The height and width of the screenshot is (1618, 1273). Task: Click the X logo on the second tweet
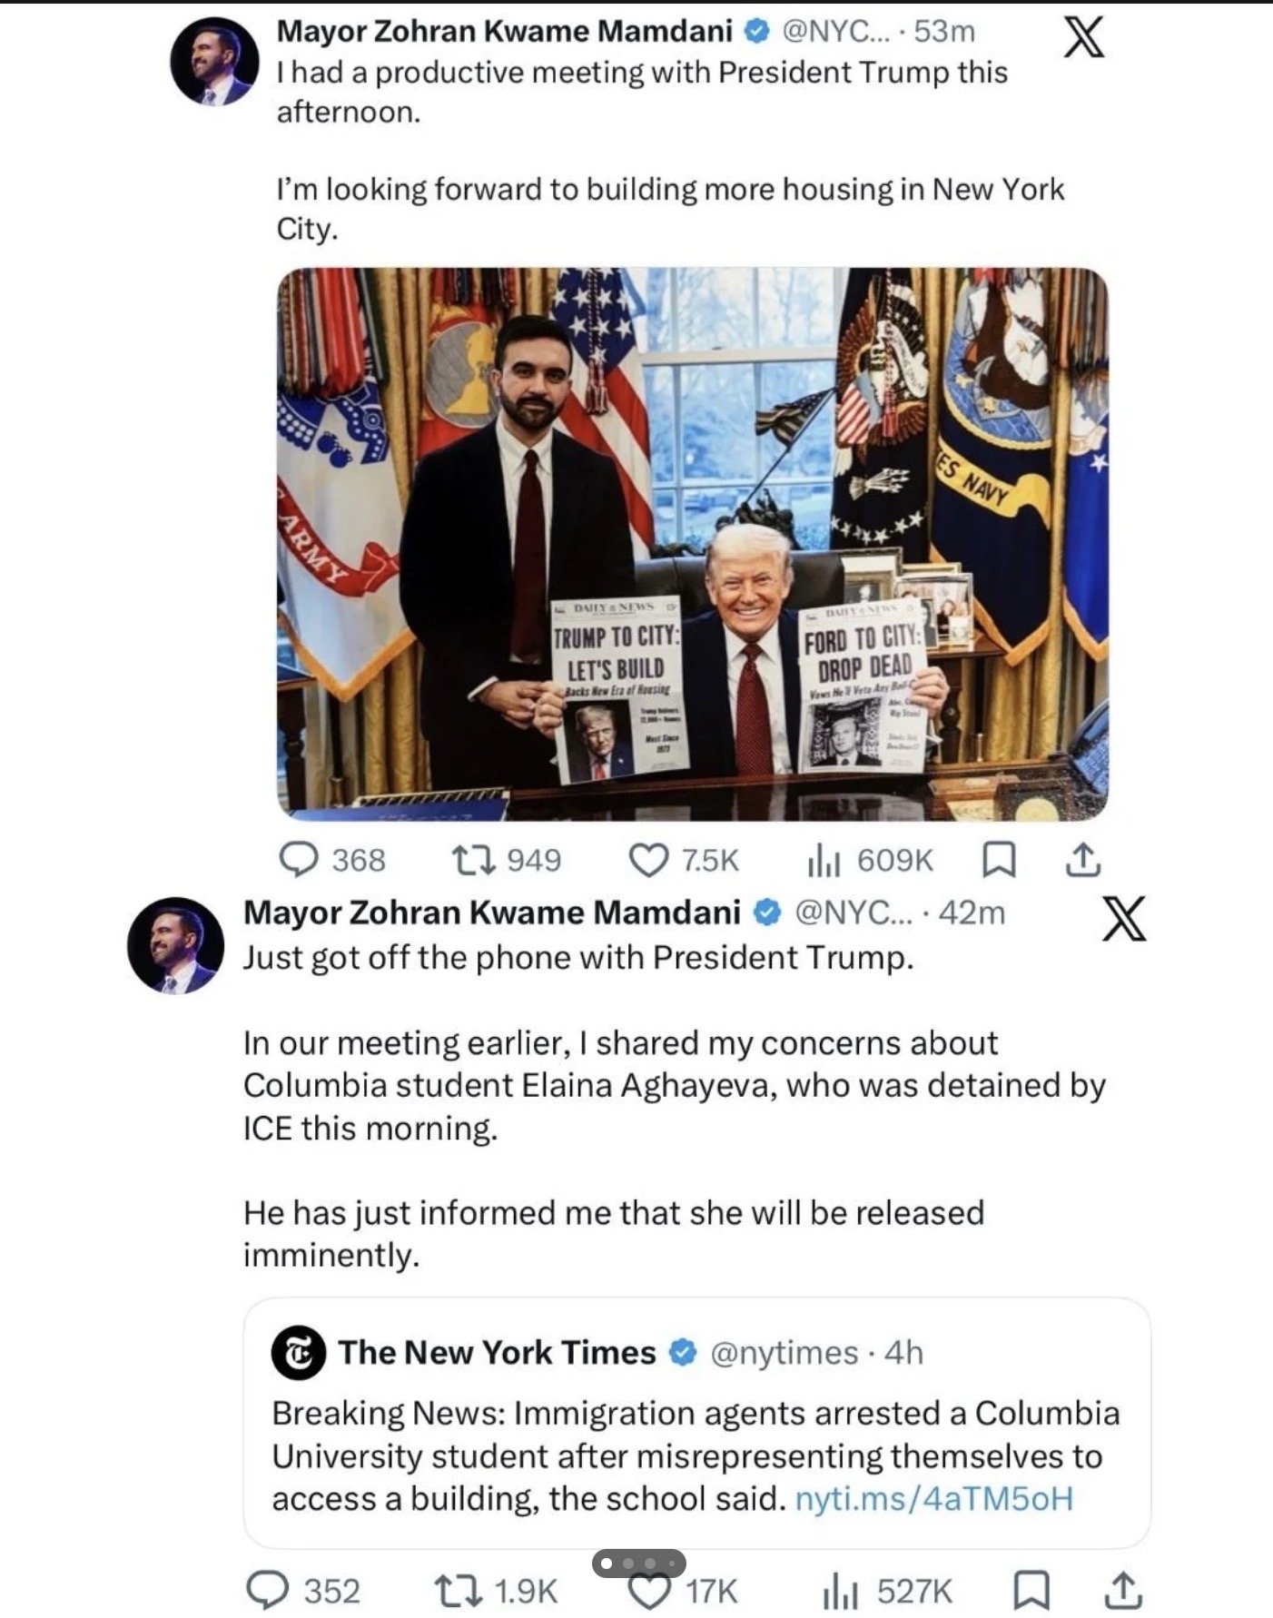[1123, 918]
